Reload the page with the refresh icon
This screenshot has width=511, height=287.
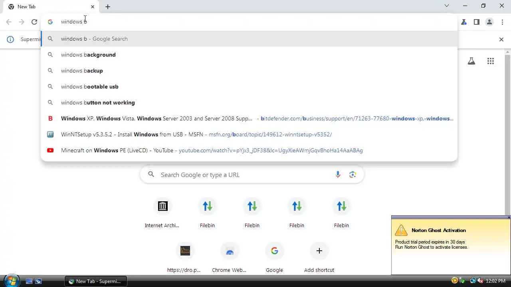pyautogui.click(x=34, y=22)
